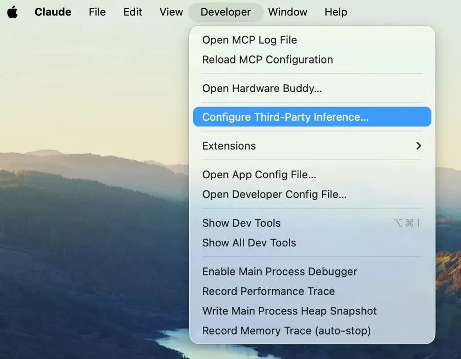
Task: Choose Enable Main Process Debugger
Action: pos(312,271)
